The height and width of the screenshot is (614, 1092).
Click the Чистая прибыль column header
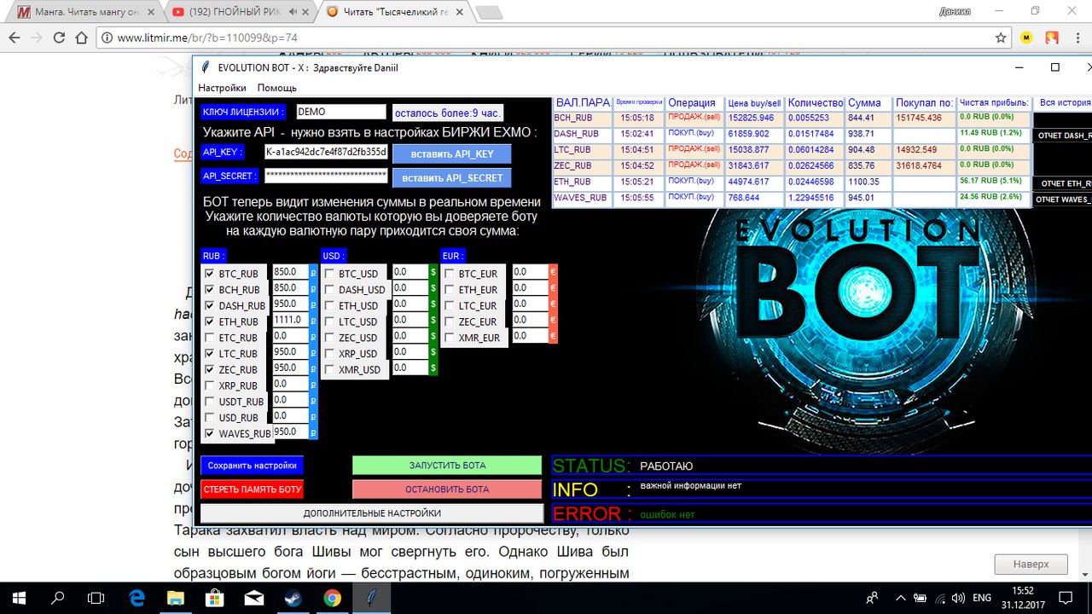point(994,102)
